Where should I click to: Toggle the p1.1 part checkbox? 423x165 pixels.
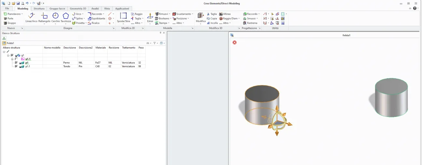pos(16,66)
